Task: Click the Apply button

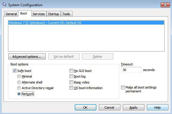Action: pos(133,107)
